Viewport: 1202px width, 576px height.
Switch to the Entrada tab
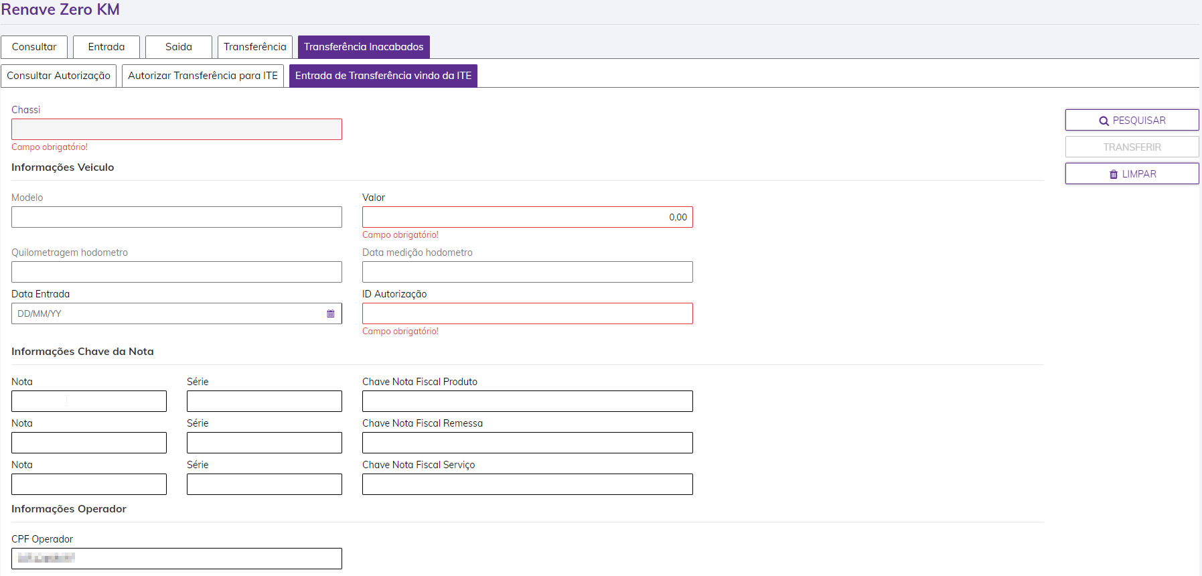(x=106, y=47)
